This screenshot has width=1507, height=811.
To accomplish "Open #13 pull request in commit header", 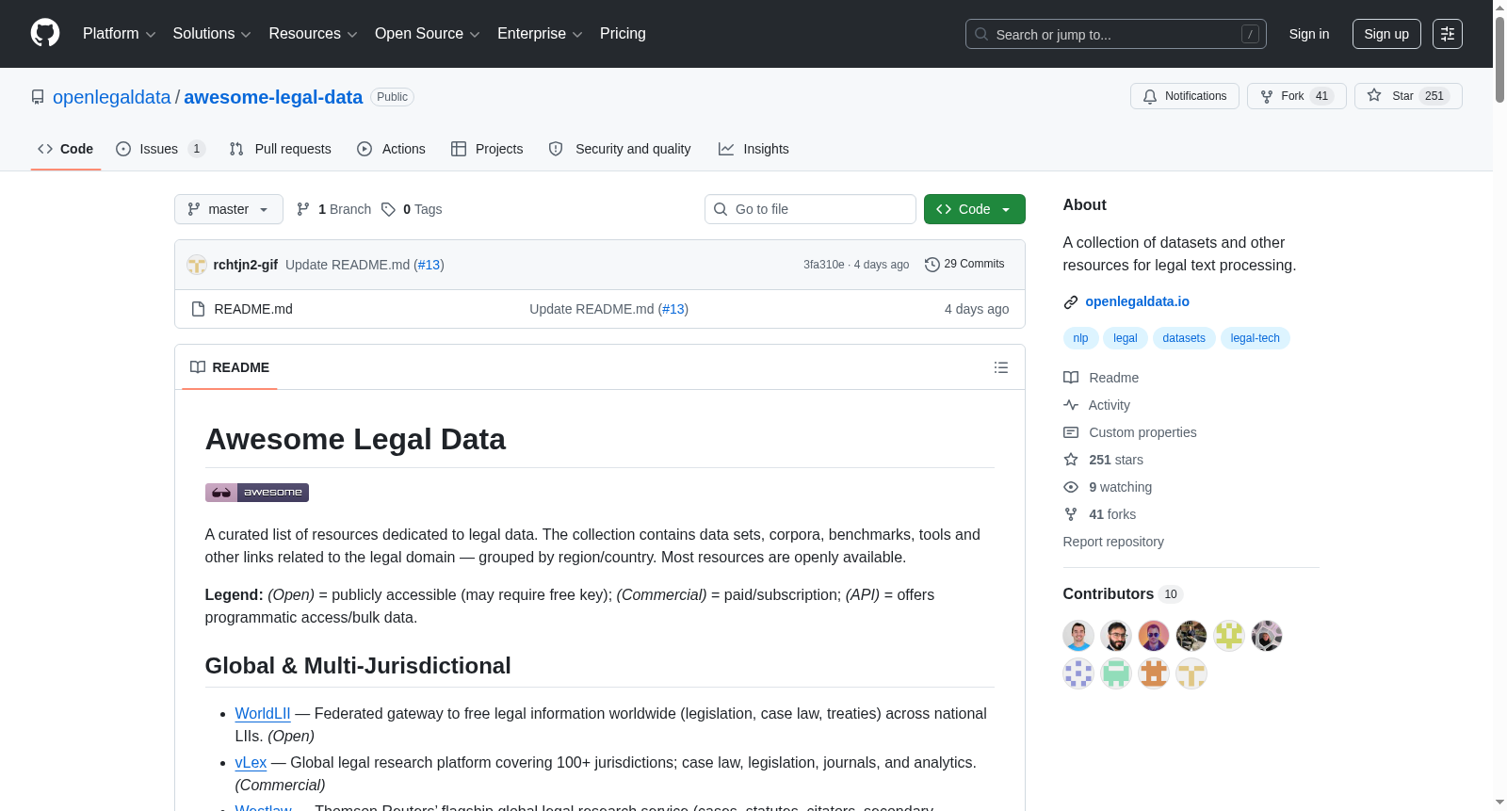I will pyautogui.click(x=429, y=265).
